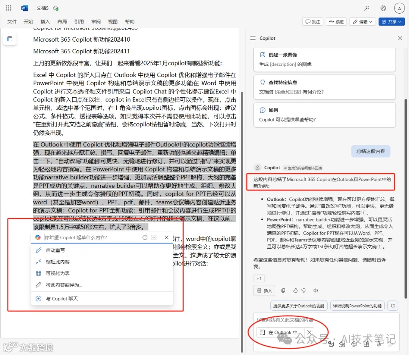409x355 pixels.
Task: Click the microphone icon in Copilot input
Action: pyautogui.click(x=379, y=344)
